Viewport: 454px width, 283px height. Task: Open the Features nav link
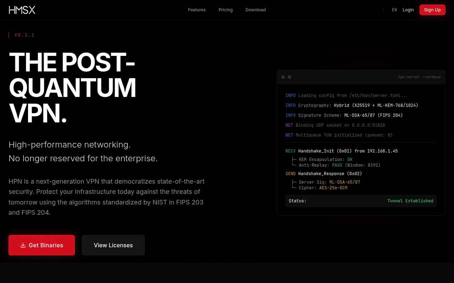click(197, 10)
